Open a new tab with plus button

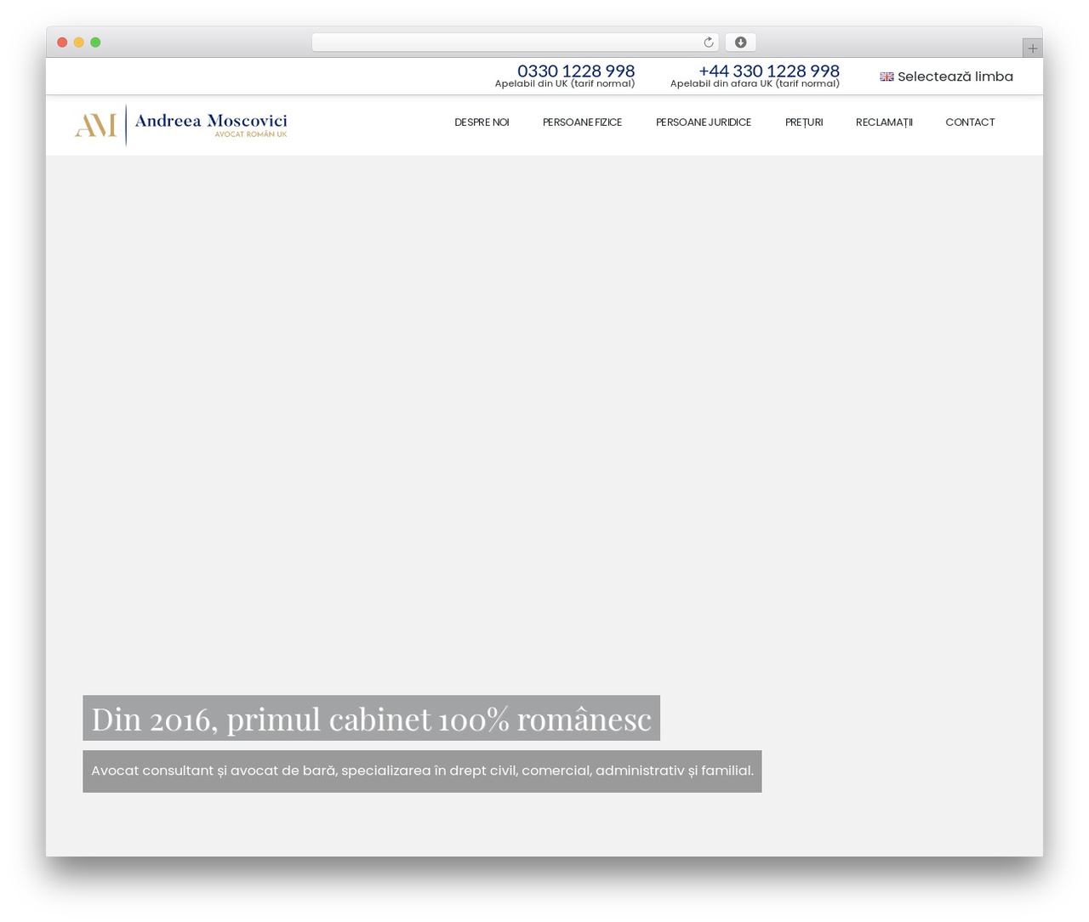(x=1033, y=48)
